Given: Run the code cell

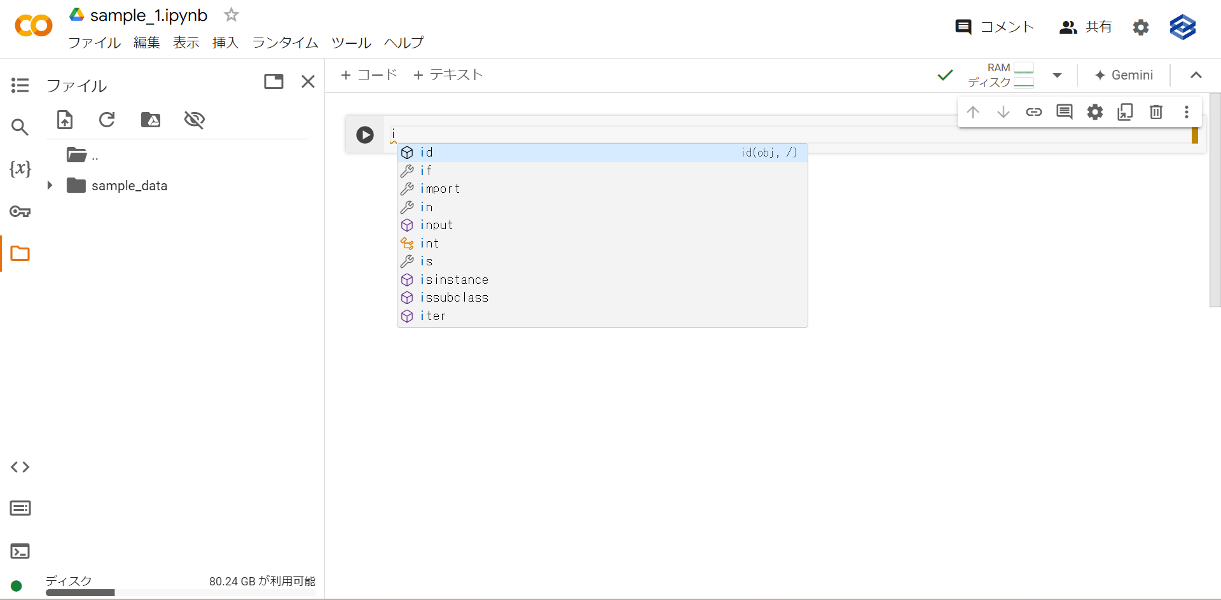Looking at the screenshot, I should [364, 134].
